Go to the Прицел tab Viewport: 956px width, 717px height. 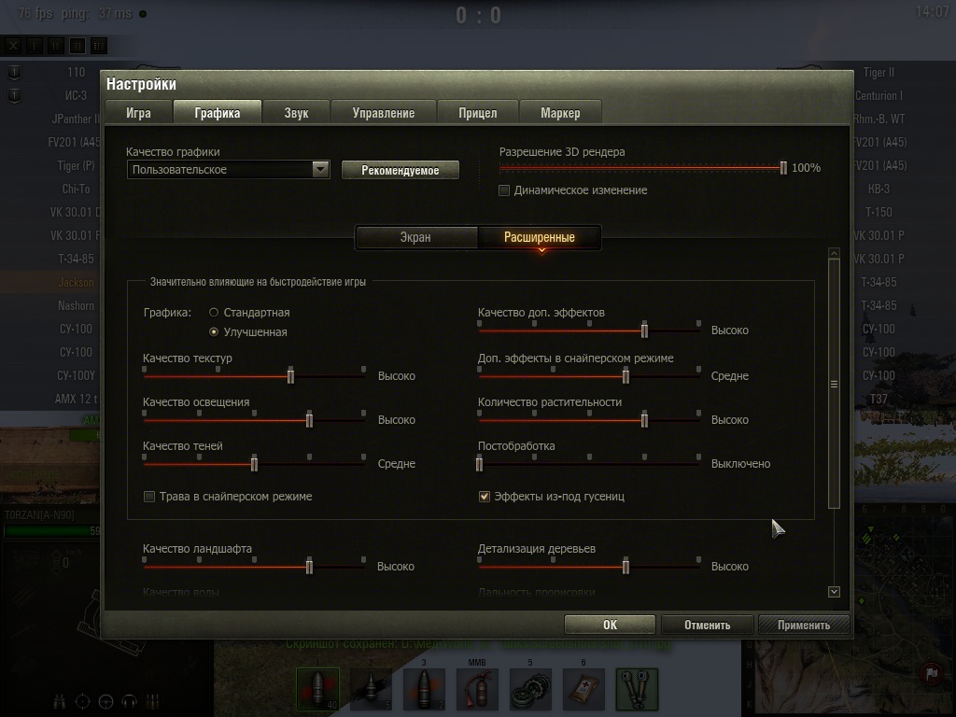[477, 113]
